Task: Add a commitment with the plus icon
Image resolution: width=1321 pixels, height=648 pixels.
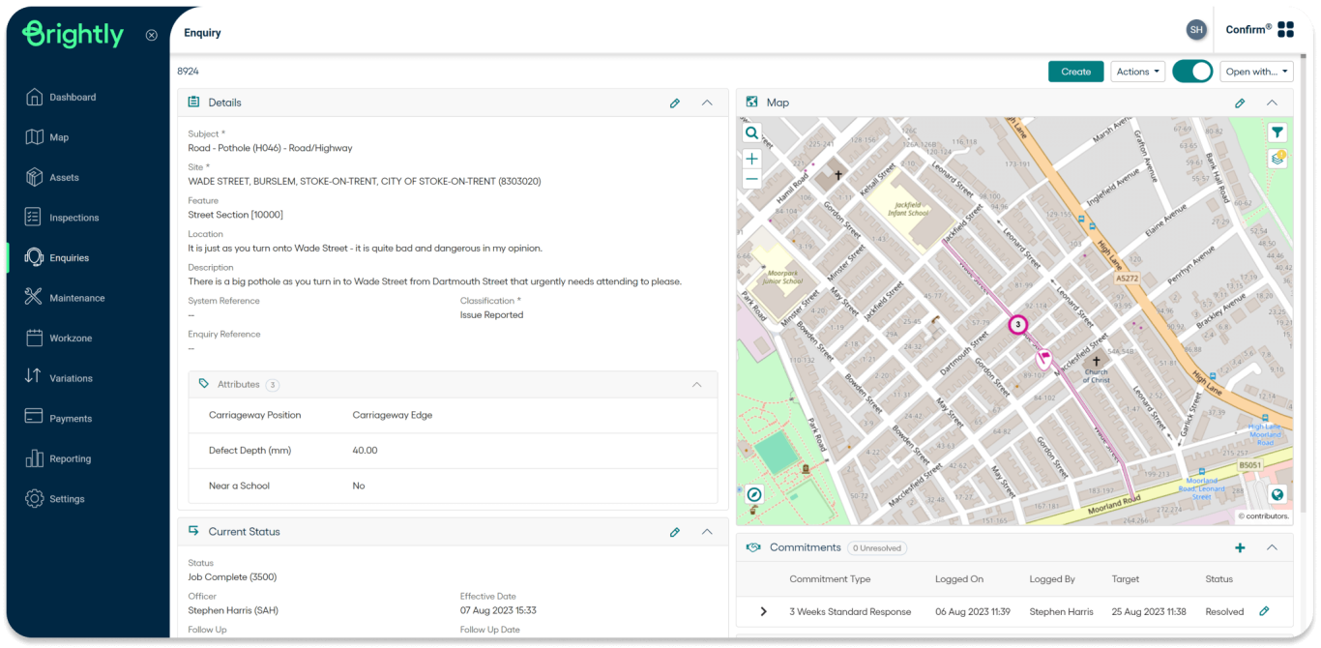Action: (x=1240, y=547)
